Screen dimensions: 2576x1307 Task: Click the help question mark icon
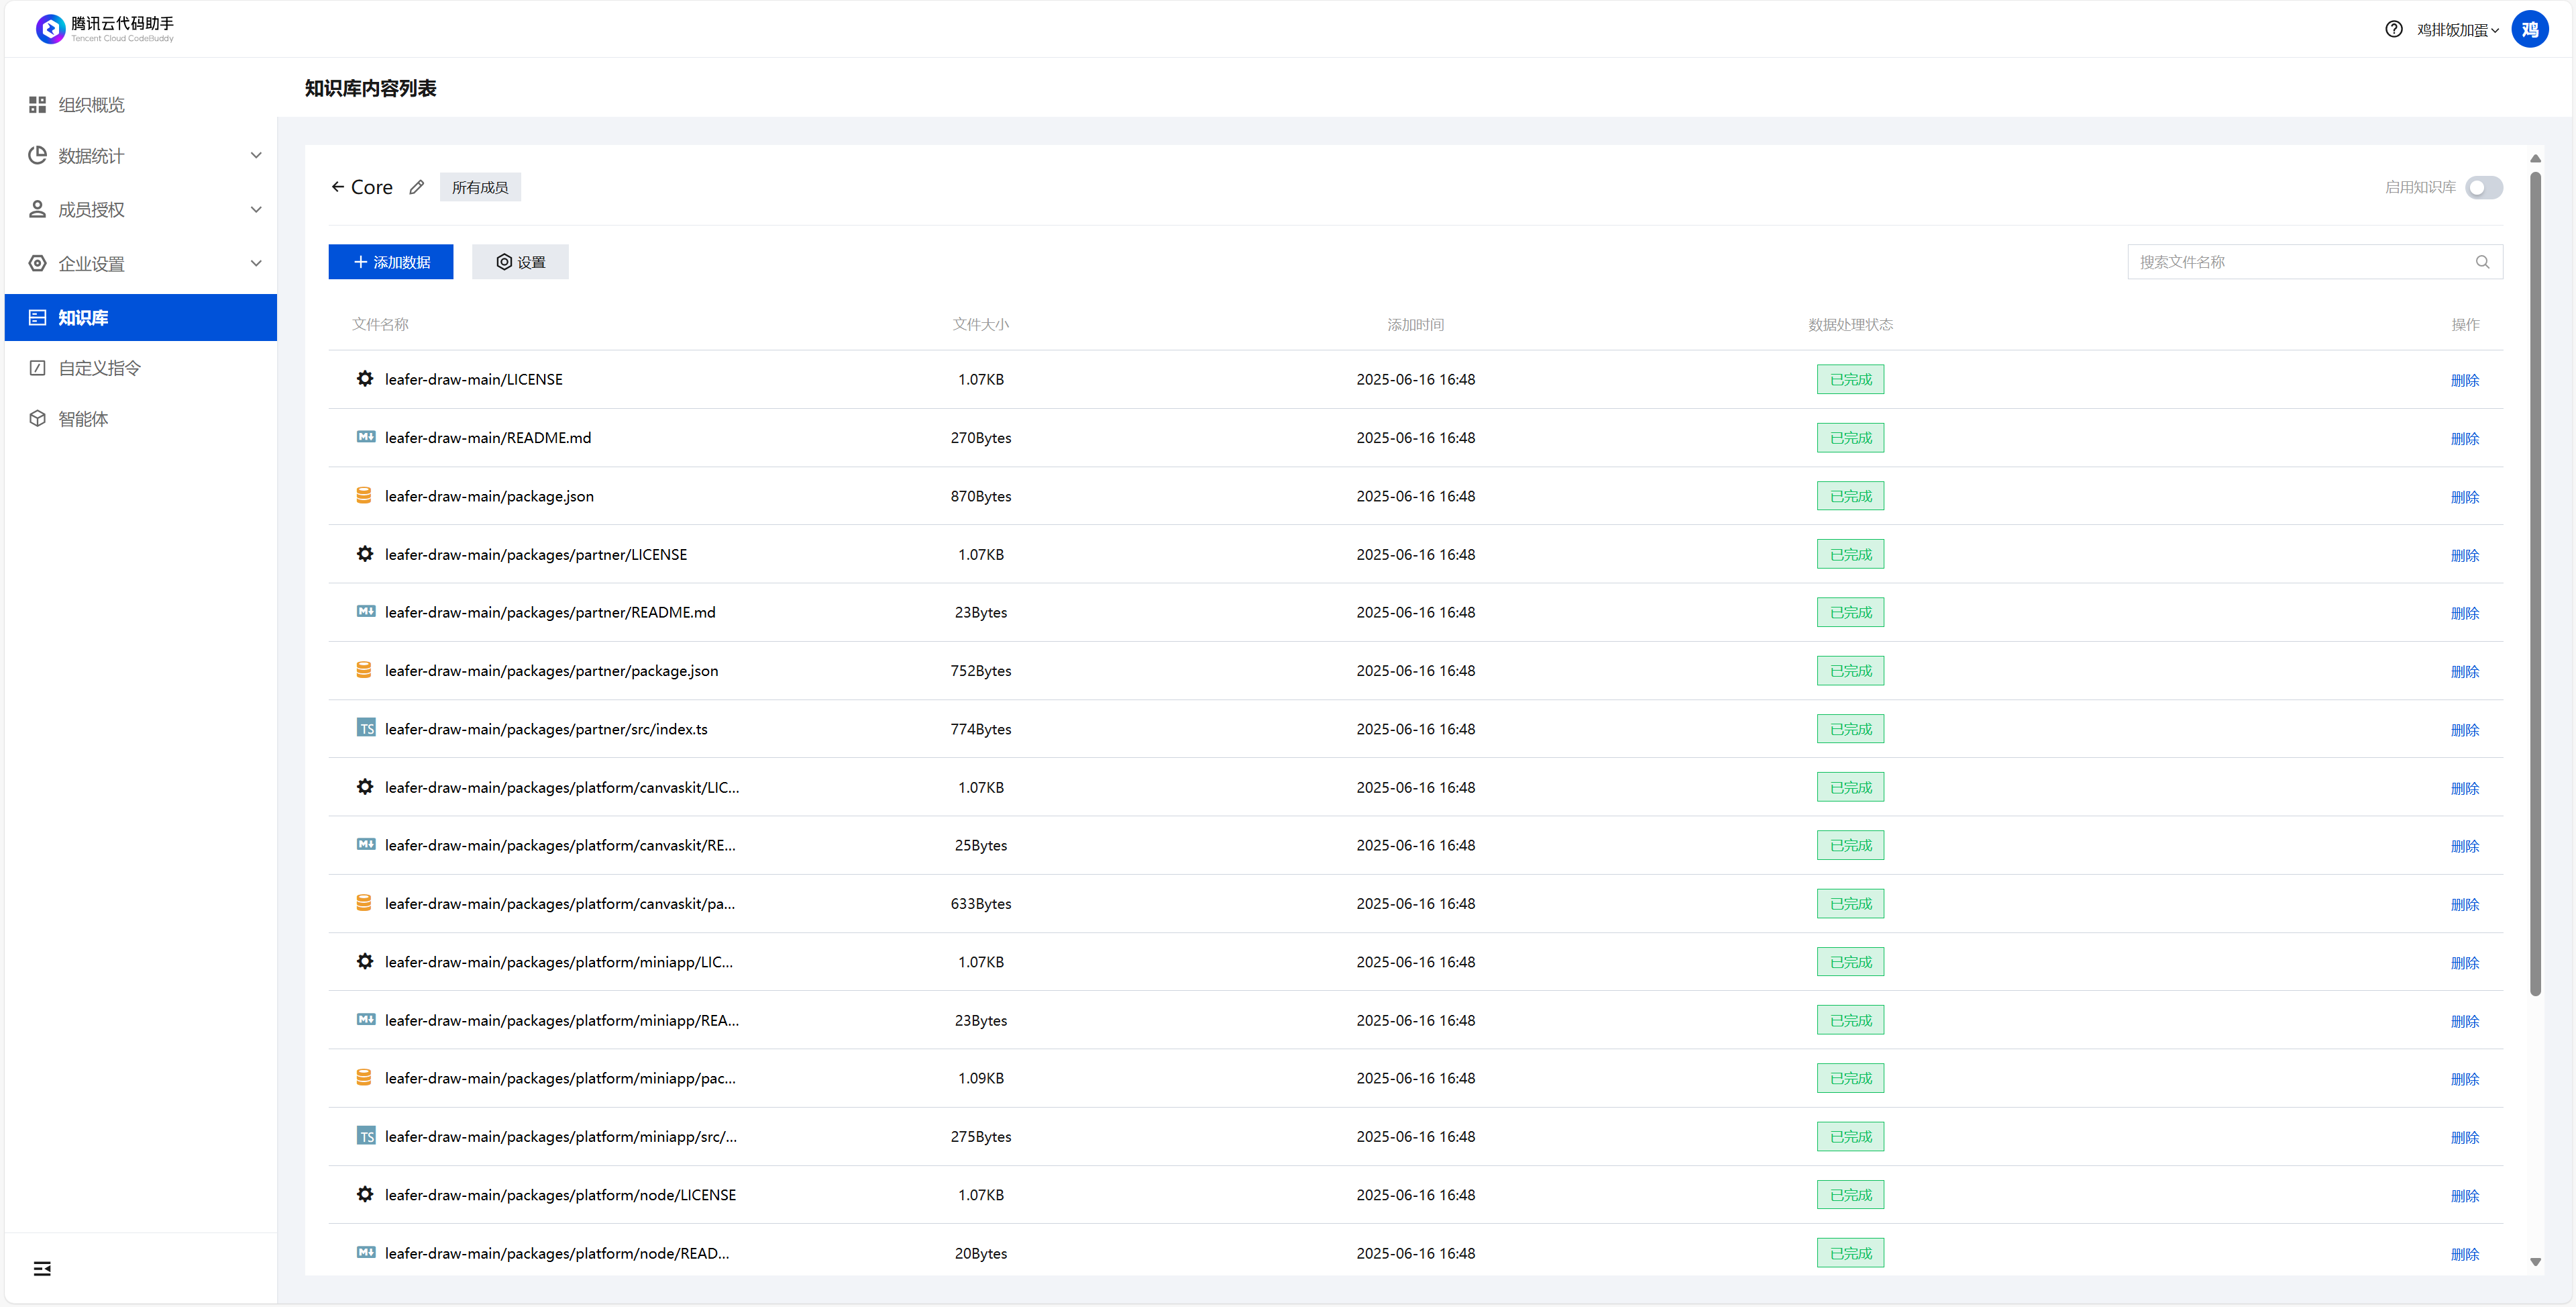click(2393, 29)
